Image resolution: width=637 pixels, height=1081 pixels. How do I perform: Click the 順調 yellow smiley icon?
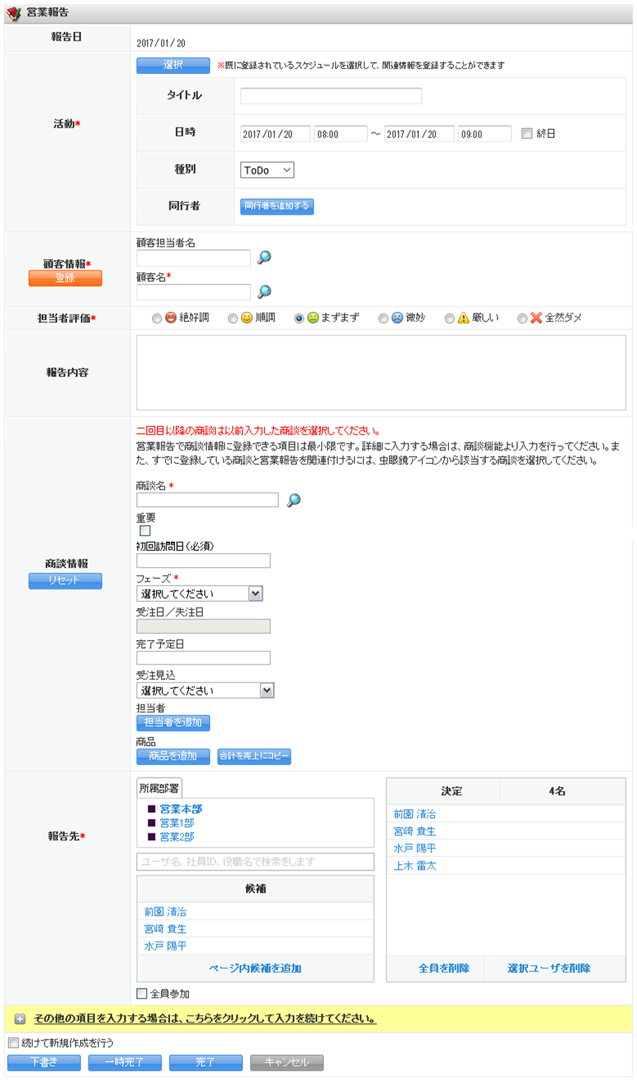coord(247,318)
